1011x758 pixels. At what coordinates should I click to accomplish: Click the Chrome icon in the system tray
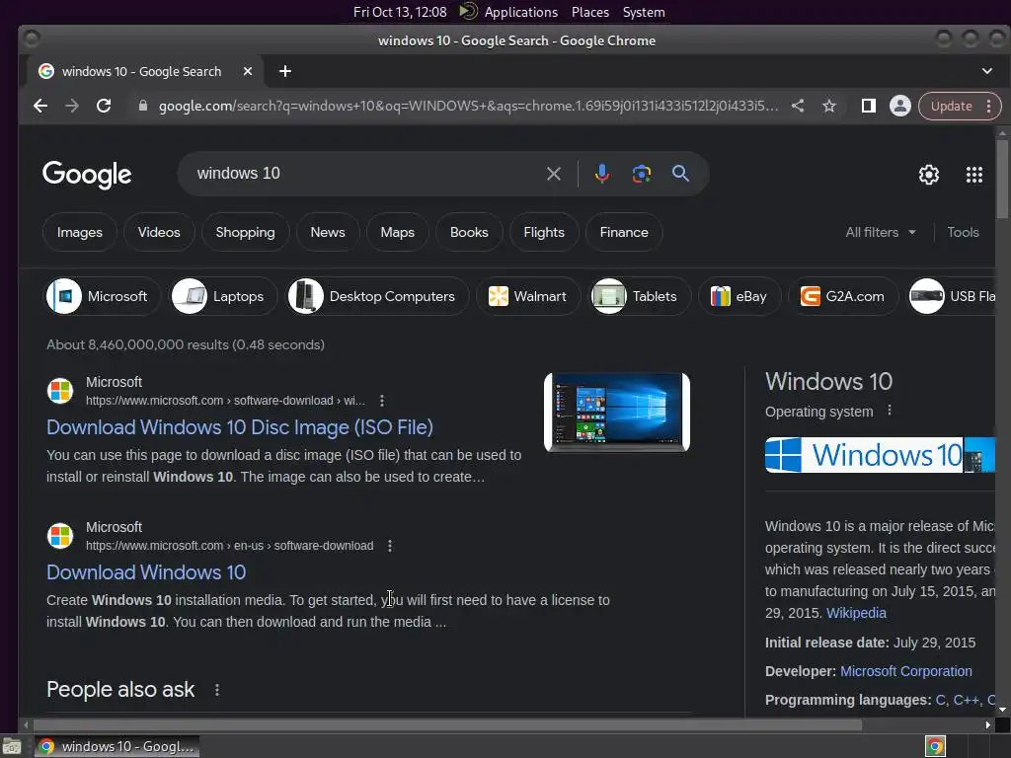(x=934, y=746)
